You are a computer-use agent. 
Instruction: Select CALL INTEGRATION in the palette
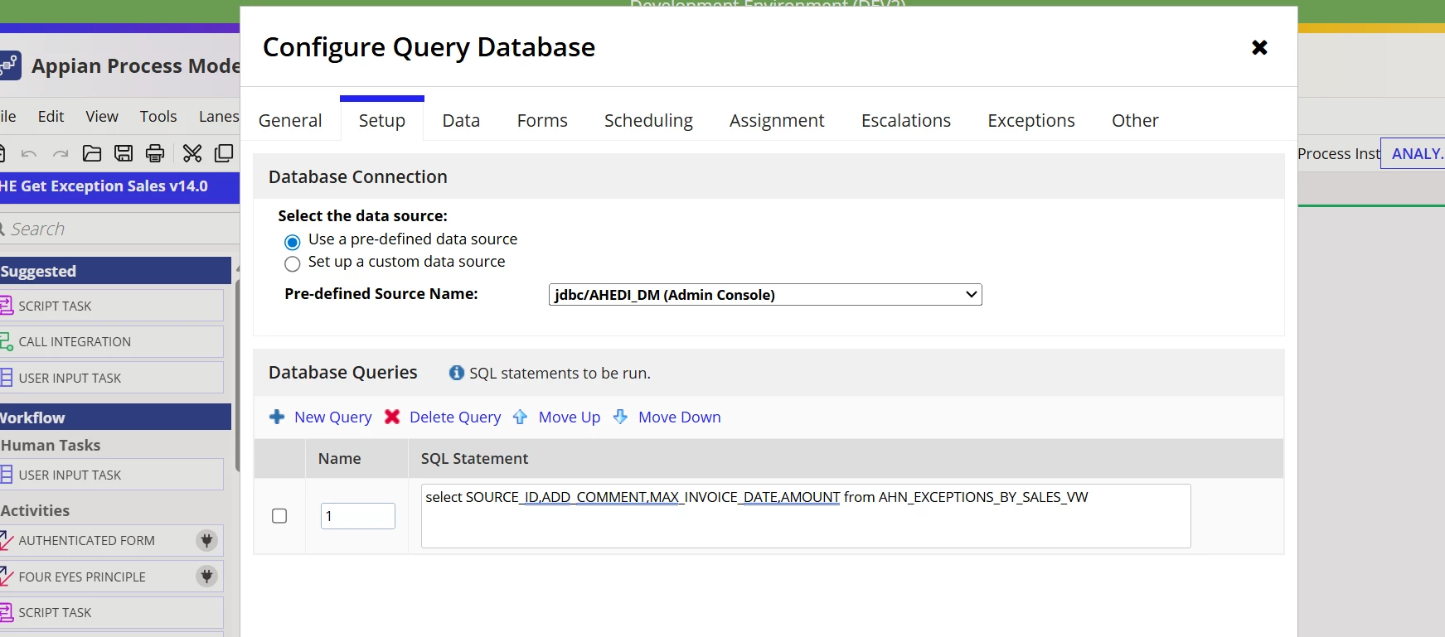[x=111, y=341]
